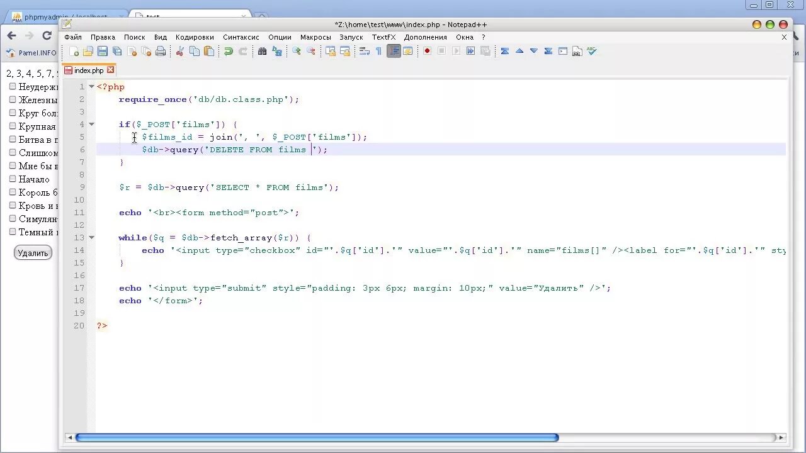The image size is (806, 453).
Task: Close the index.php tab with its red X
Action: (x=111, y=70)
